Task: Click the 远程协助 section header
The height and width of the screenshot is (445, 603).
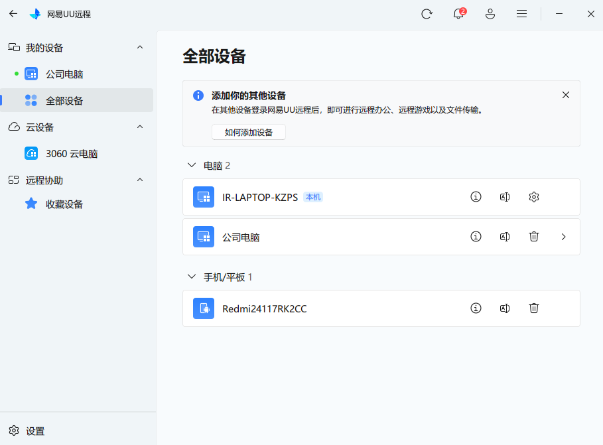Action: point(76,180)
